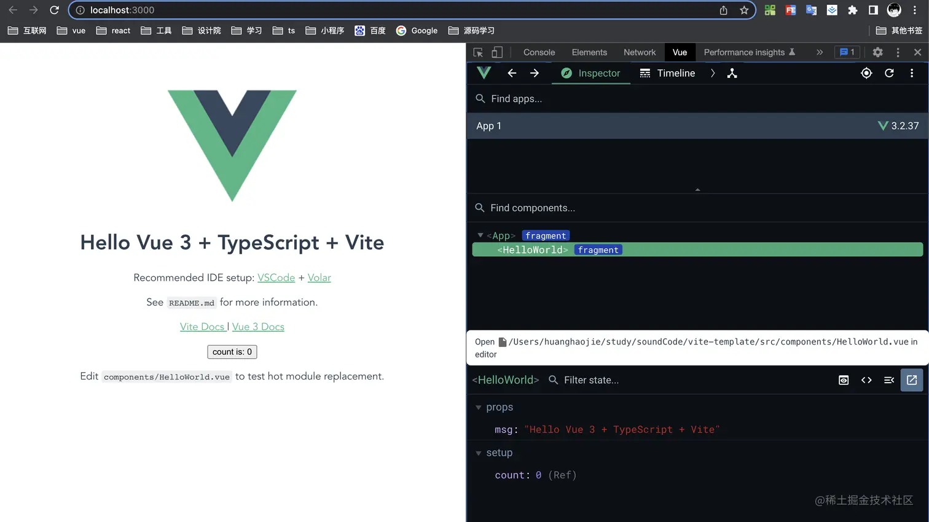929x522 pixels.
Task: Go forward in Vue devtools with the right arrow
Action: (x=535, y=73)
